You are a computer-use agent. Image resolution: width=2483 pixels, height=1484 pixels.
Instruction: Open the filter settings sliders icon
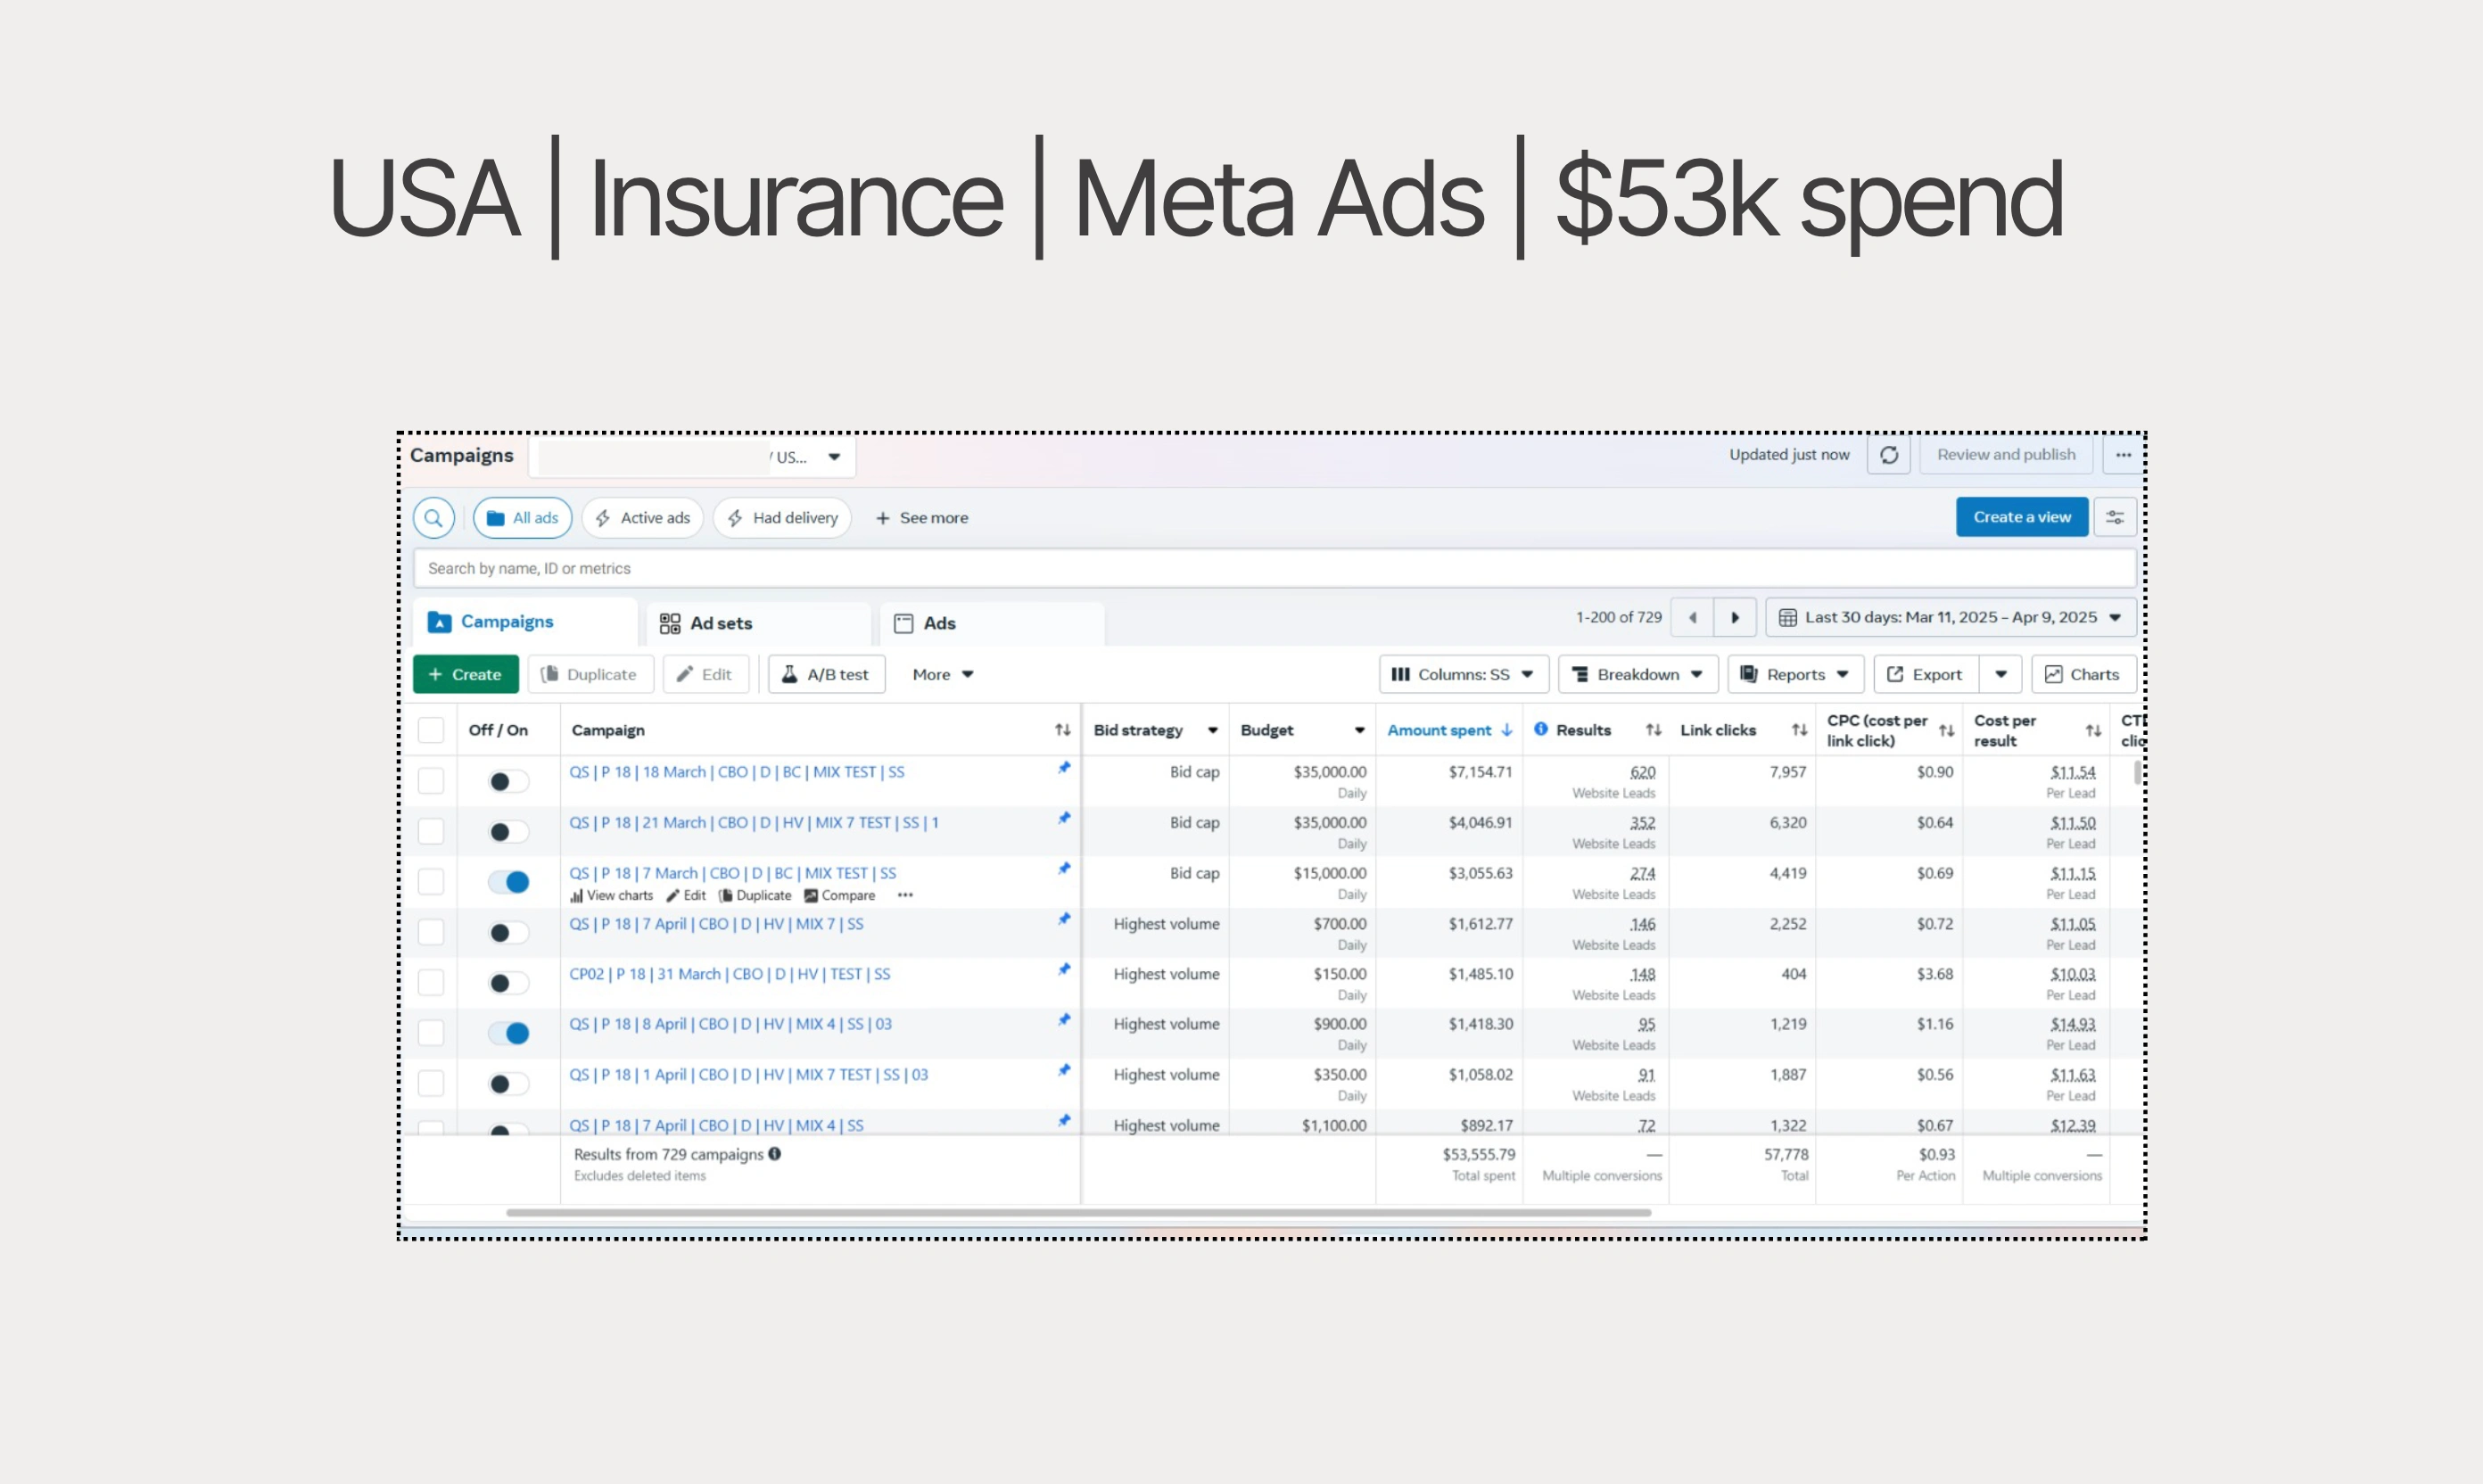tap(2114, 517)
